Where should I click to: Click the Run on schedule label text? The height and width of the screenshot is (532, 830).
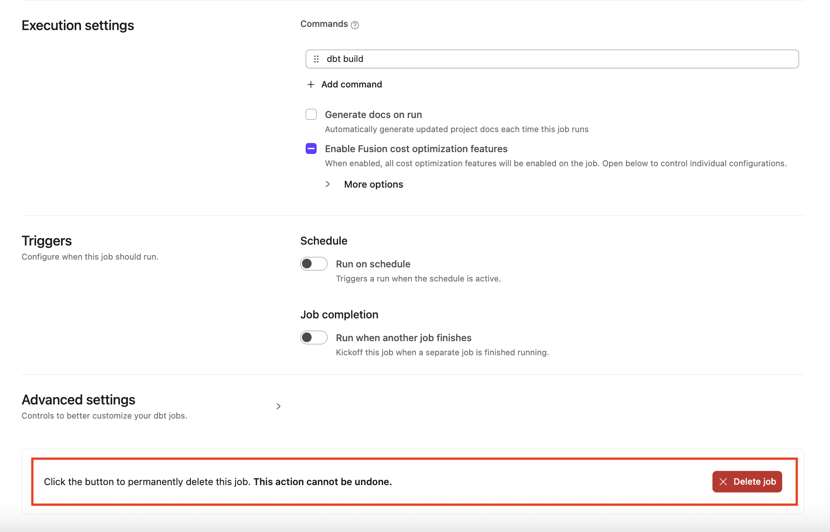(373, 264)
